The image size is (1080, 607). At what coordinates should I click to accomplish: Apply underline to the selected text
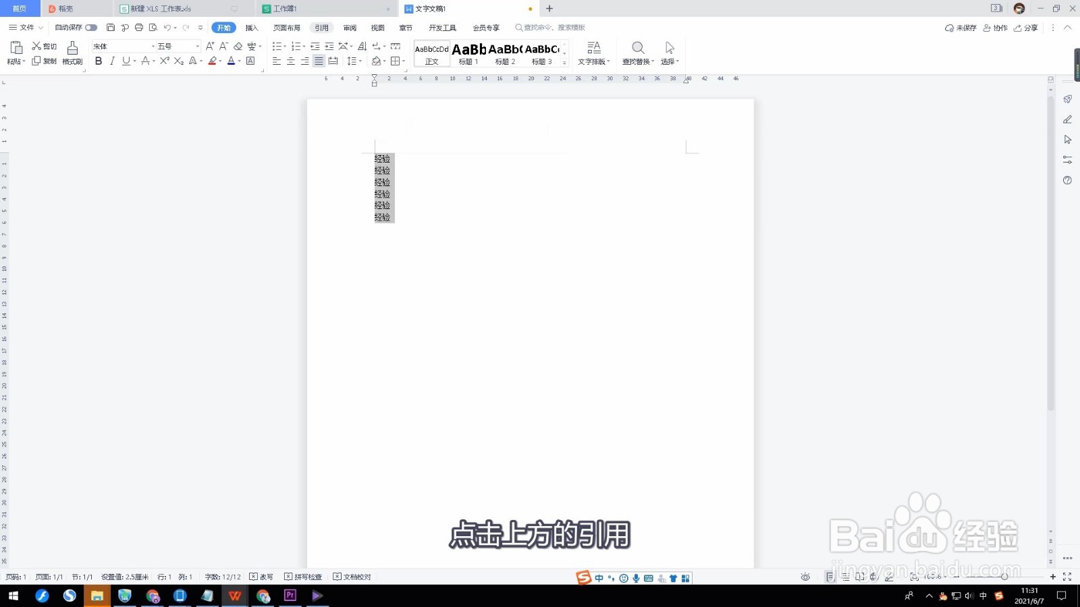pos(126,61)
